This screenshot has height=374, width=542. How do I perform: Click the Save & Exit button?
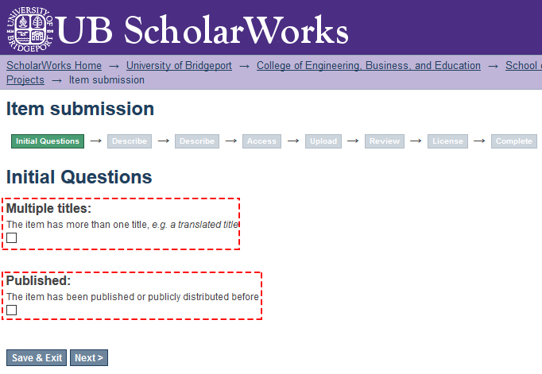pyautogui.click(x=37, y=358)
